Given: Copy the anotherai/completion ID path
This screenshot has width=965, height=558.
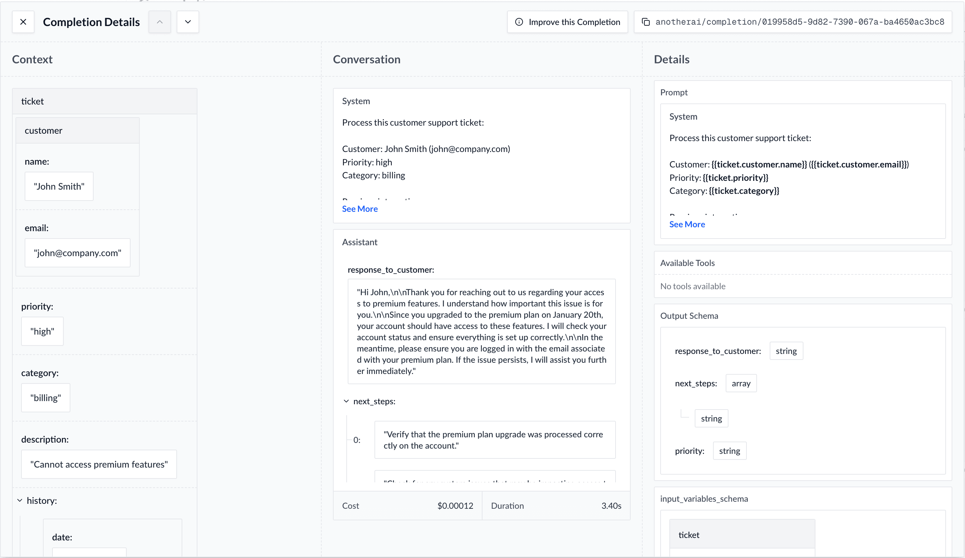Looking at the screenshot, I should (799, 22).
